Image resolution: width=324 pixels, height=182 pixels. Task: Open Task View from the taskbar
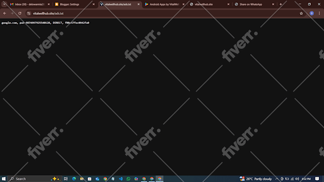pos(66,179)
